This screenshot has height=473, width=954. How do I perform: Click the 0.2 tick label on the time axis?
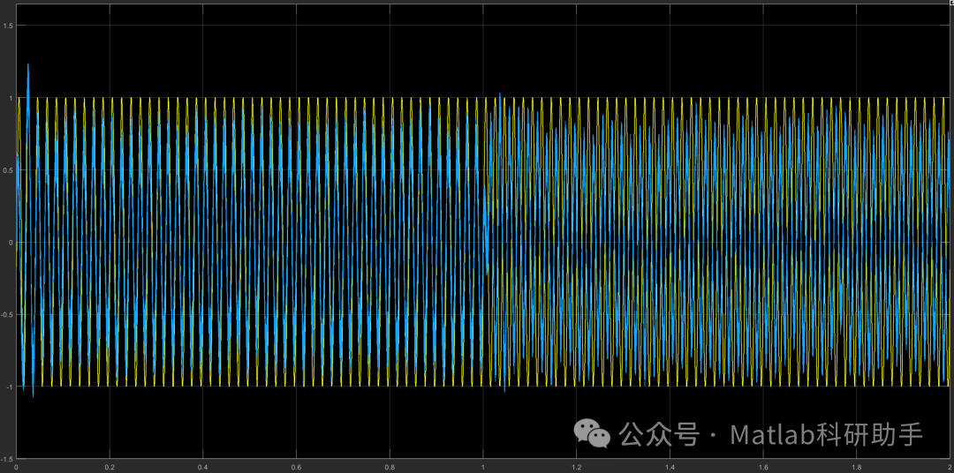[110, 468]
